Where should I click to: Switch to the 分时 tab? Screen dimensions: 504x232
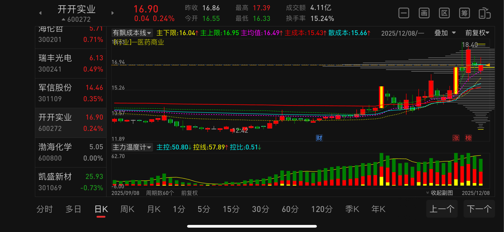coord(44,209)
